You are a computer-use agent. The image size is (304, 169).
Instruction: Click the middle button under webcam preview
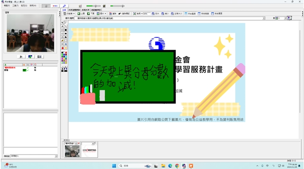pos(30,57)
